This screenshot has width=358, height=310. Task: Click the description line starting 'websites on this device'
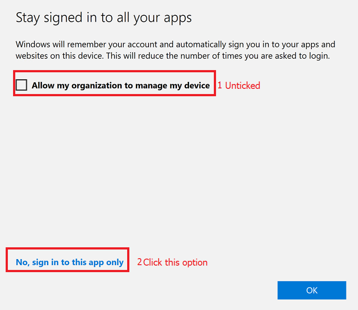click(x=172, y=56)
